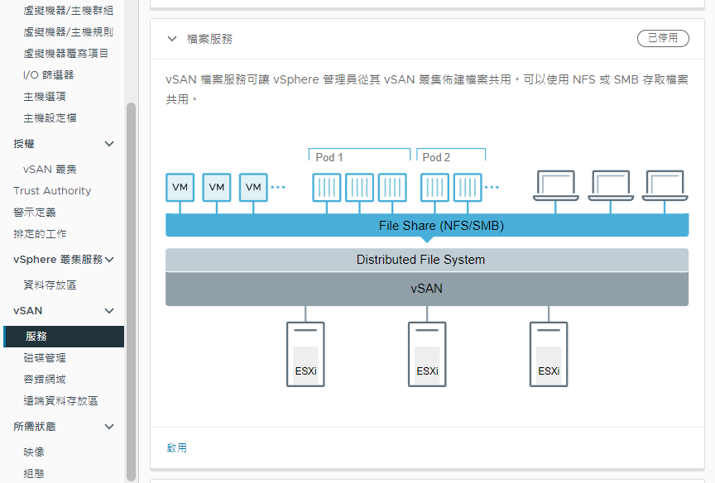715x483 pixels.
Task: Open 遠端資料存放區 page
Action: [60, 400]
